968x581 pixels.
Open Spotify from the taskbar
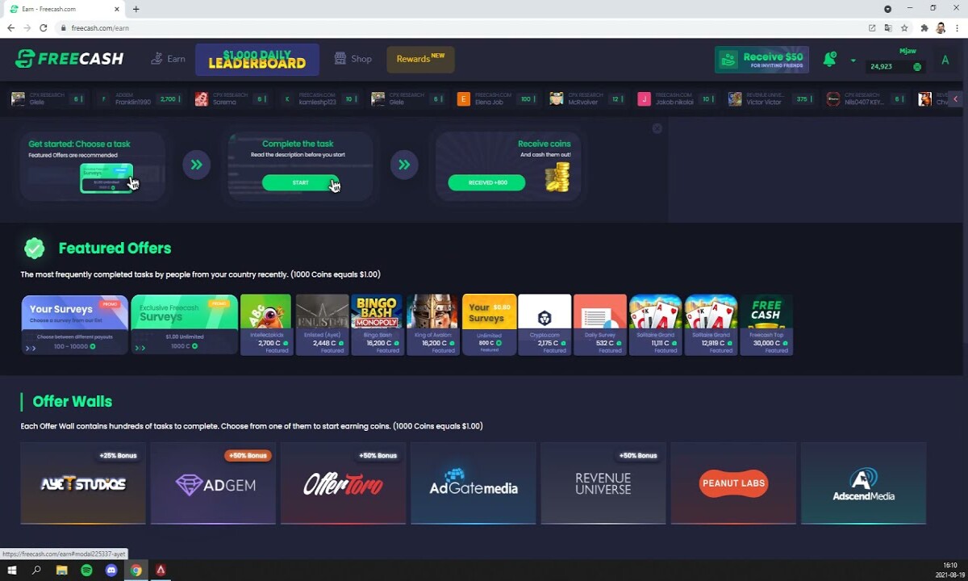tap(86, 570)
